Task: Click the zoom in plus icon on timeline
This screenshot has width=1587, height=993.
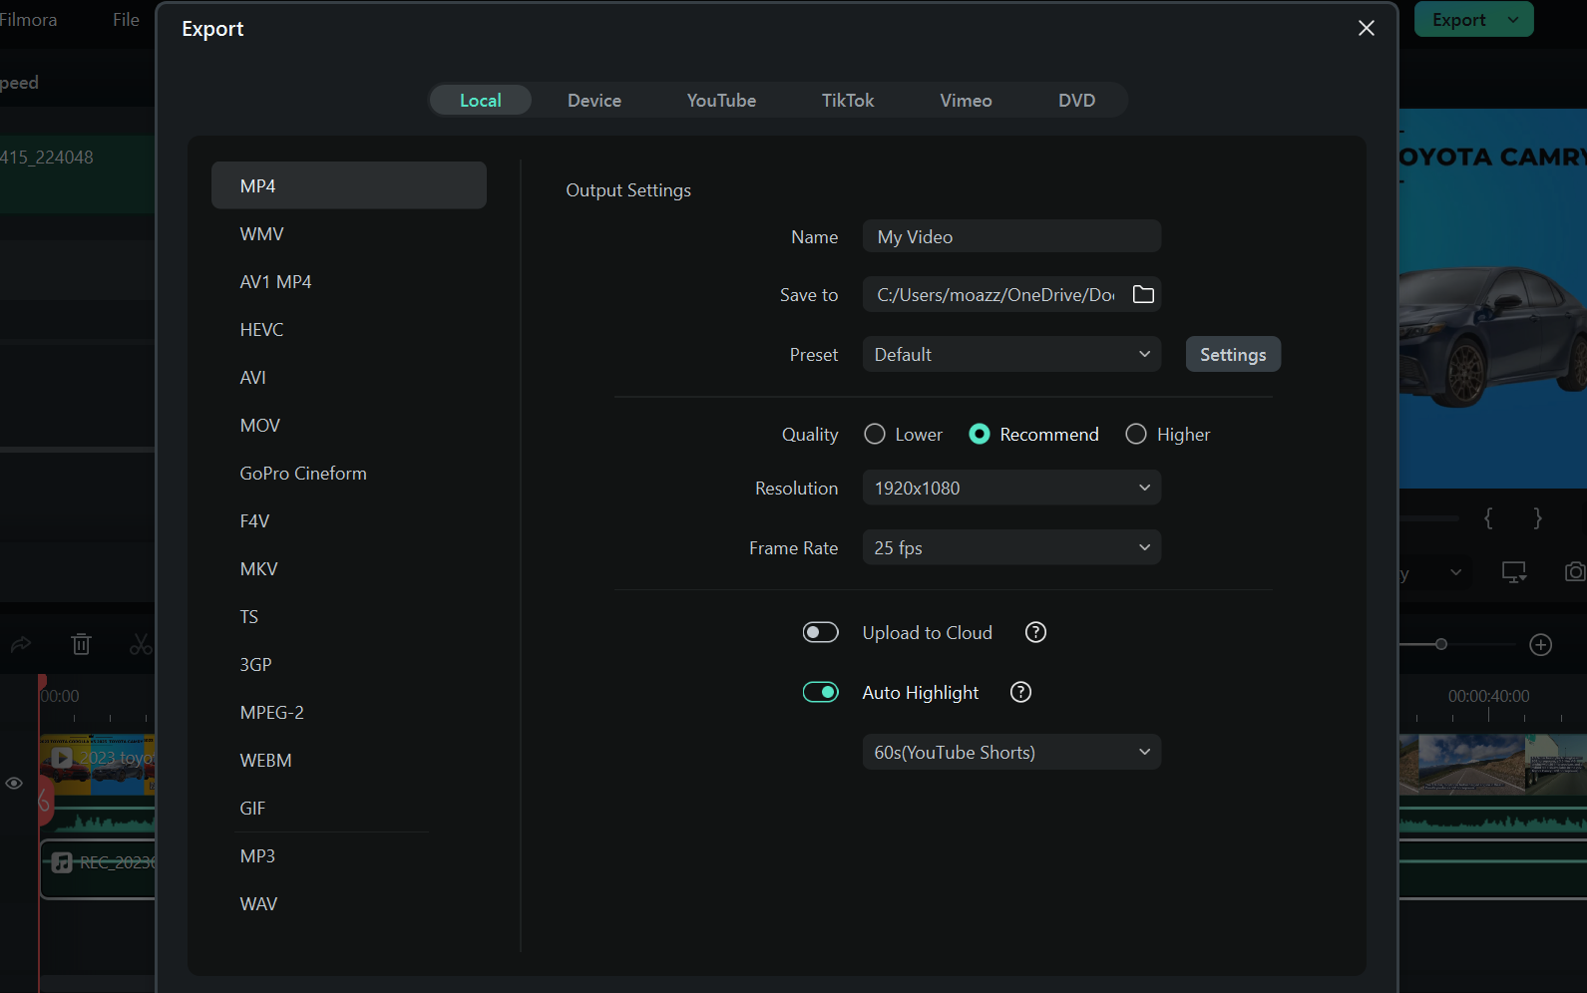Action: (1540, 645)
